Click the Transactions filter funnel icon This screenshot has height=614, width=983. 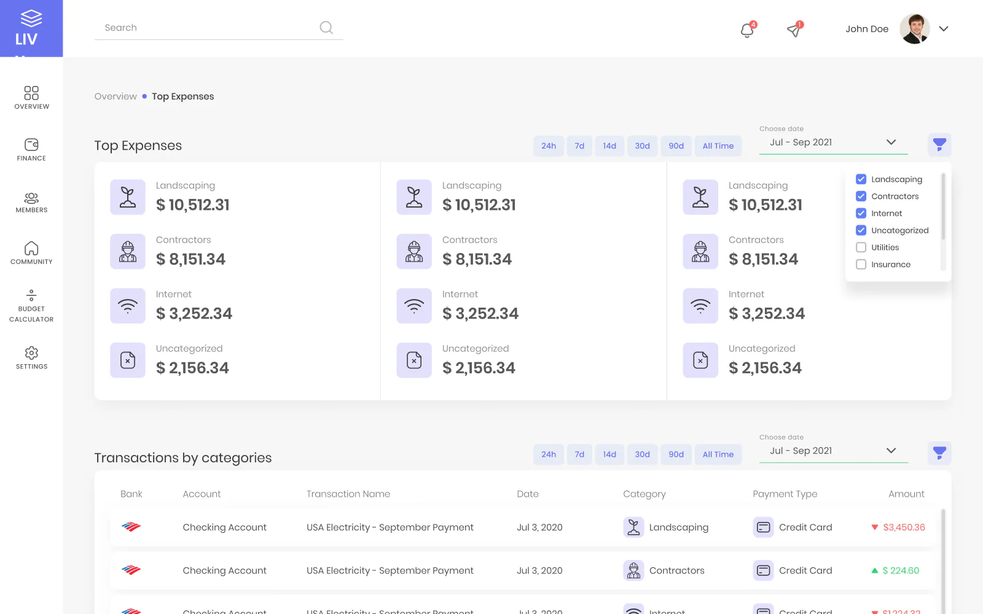tap(939, 453)
